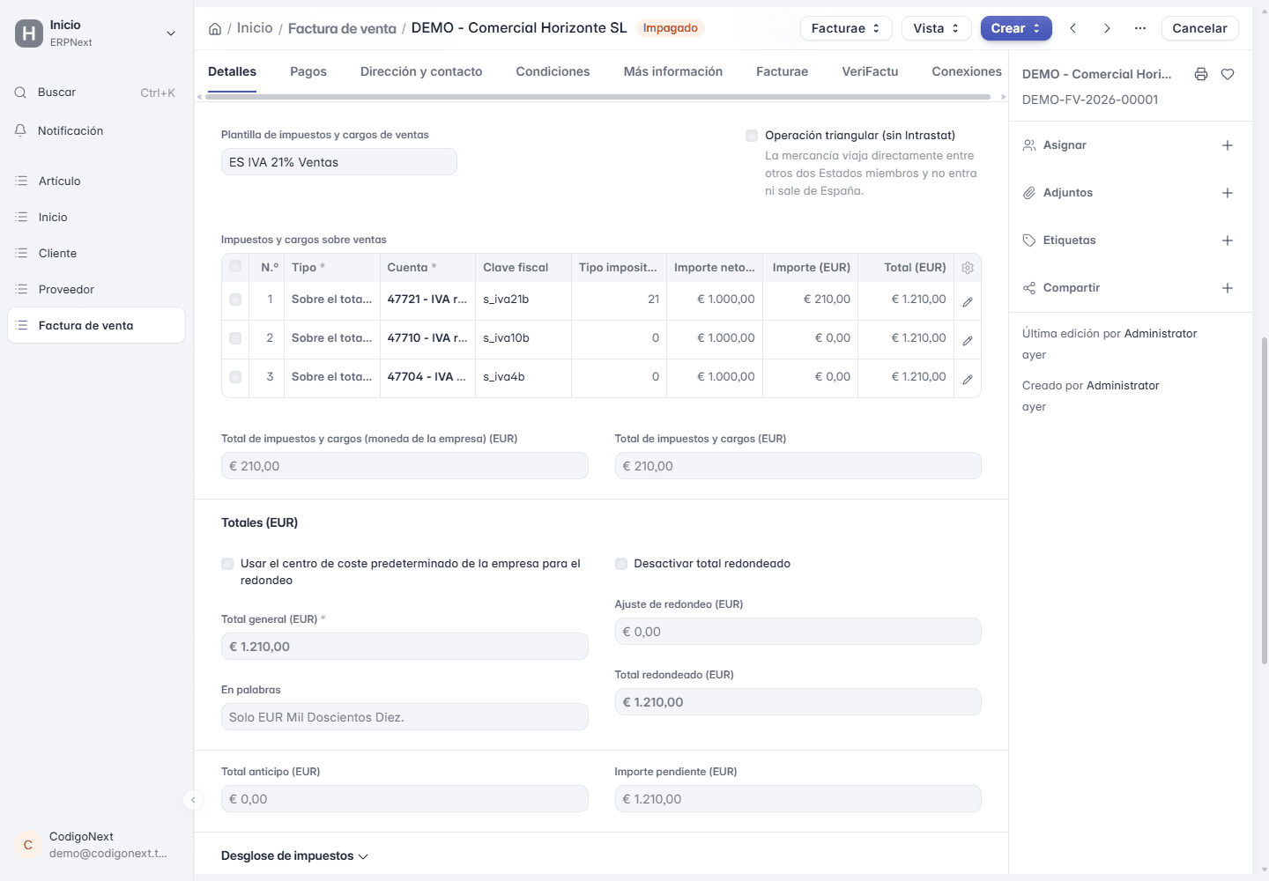Expand the Desglose de impuestos section
The width and height of the screenshot is (1269, 881).
pyautogui.click(x=294, y=856)
